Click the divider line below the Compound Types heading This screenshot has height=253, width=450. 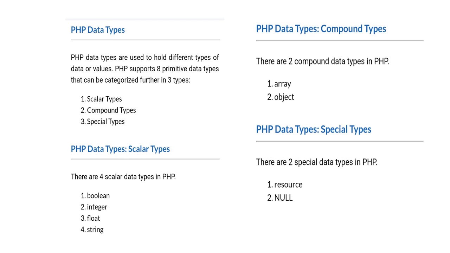340,41
